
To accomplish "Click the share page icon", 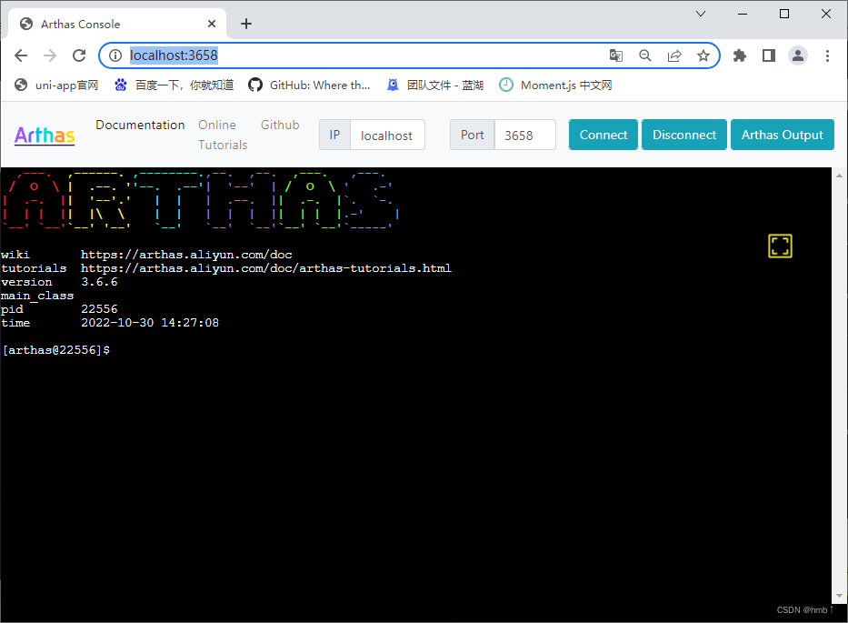I will coord(674,55).
